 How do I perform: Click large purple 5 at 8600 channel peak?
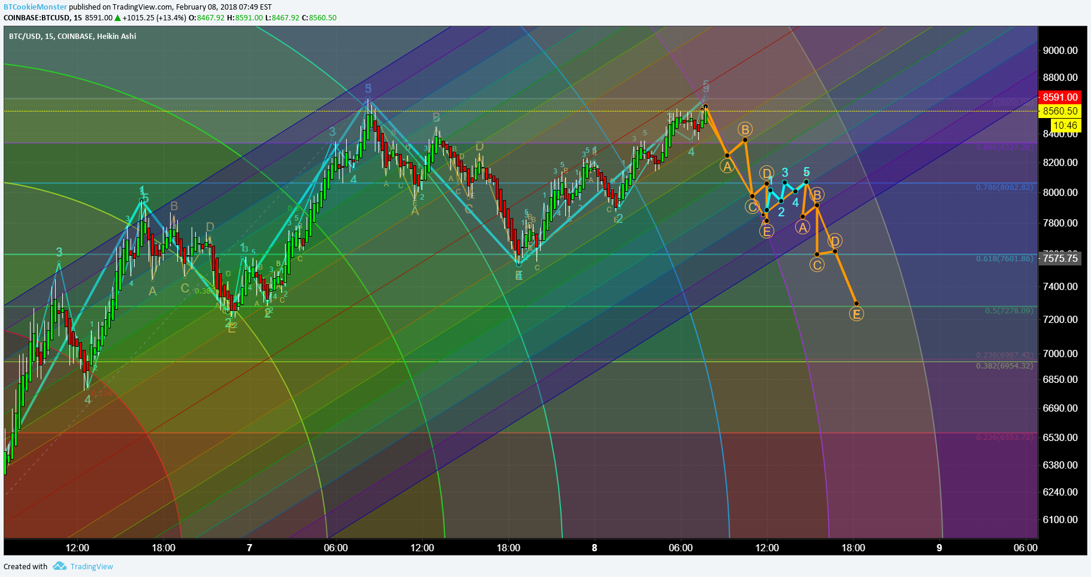[368, 89]
